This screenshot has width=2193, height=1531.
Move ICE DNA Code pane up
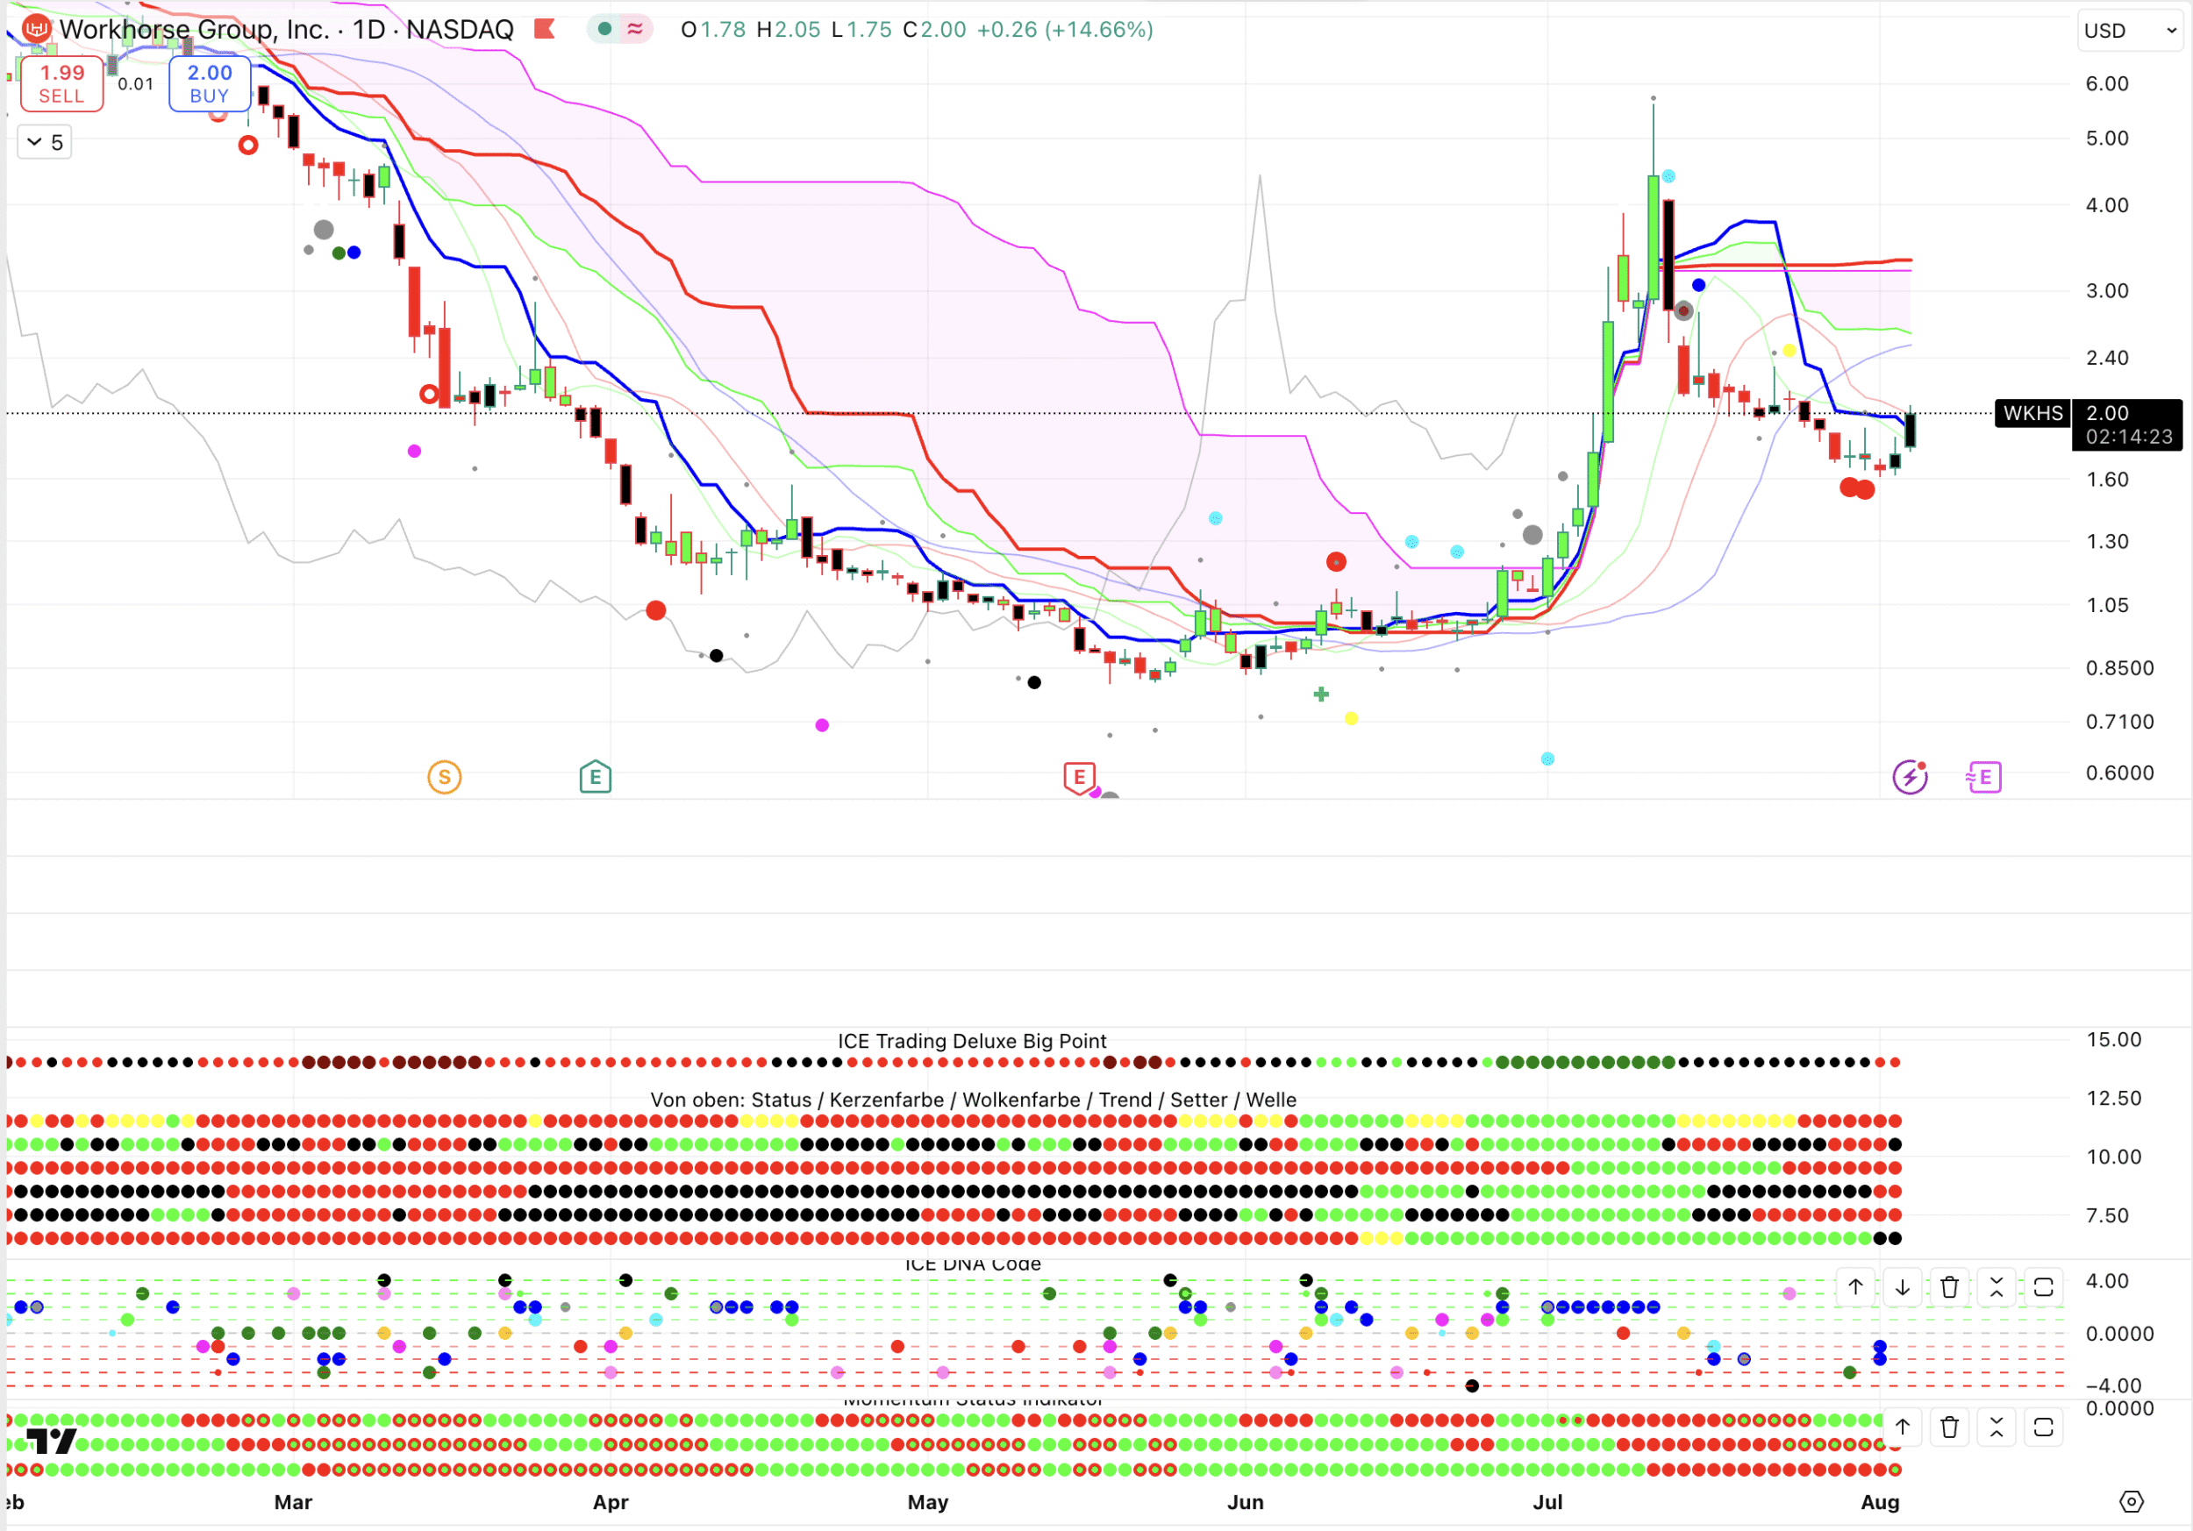tap(1855, 1286)
